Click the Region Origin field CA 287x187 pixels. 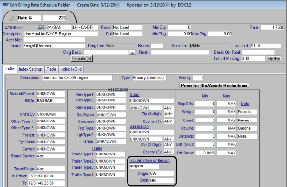coord(162,174)
